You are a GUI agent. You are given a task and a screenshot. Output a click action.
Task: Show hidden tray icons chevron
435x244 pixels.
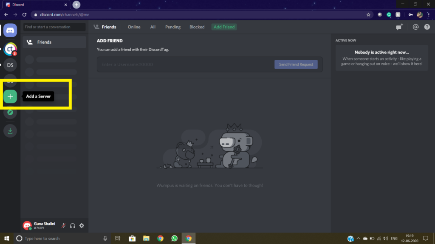tap(359, 238)
